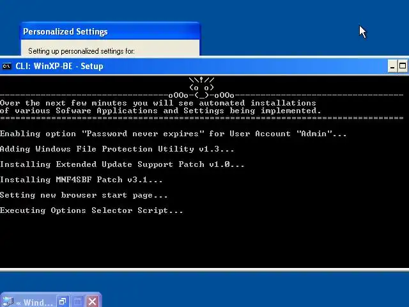Click "Installing Extended Update Support Patch v1.0..." line

click(x=122, y=164)
